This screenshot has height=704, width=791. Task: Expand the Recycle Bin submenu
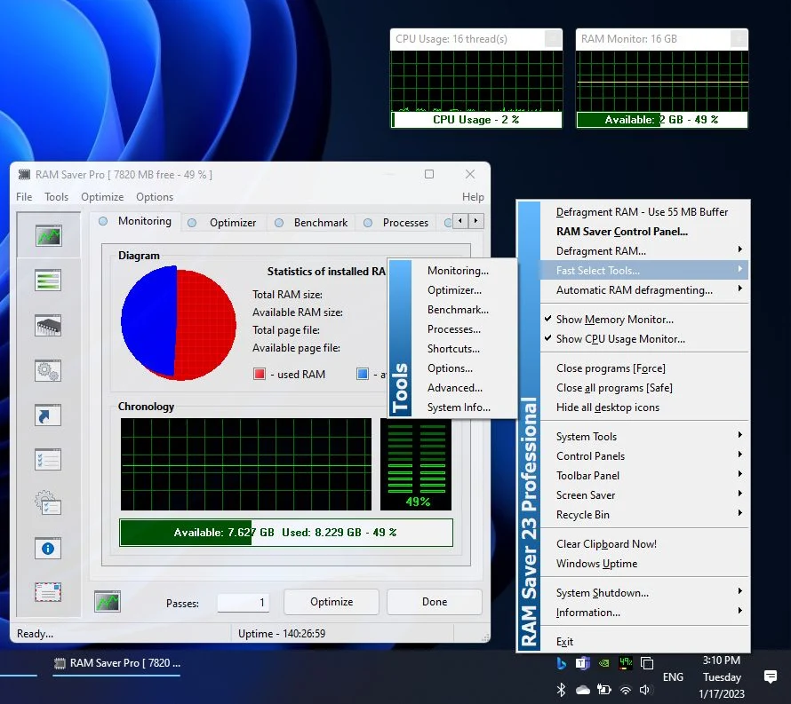(x=644, y=515)
